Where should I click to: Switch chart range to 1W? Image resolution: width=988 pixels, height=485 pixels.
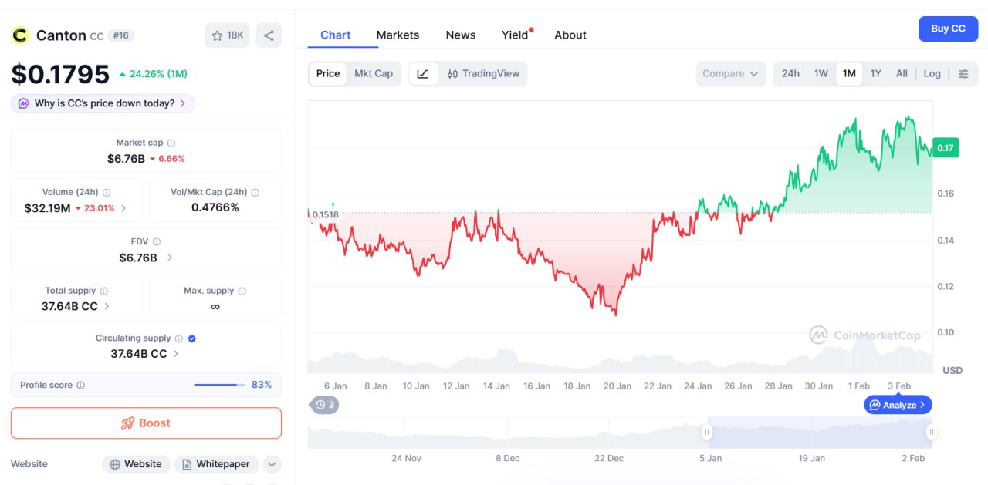pyautogui.click(x=821, y=74)
